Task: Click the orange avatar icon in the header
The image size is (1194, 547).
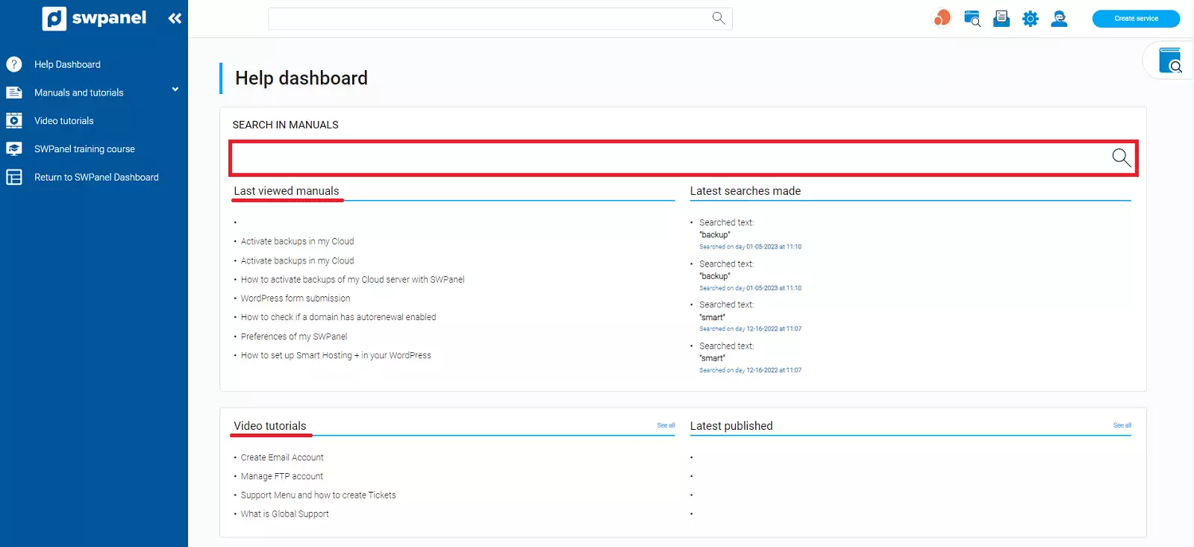Action: [x=943, y=18]
